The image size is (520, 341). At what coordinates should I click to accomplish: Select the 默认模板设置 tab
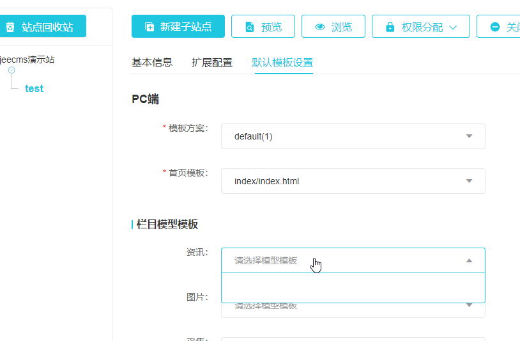282,63
